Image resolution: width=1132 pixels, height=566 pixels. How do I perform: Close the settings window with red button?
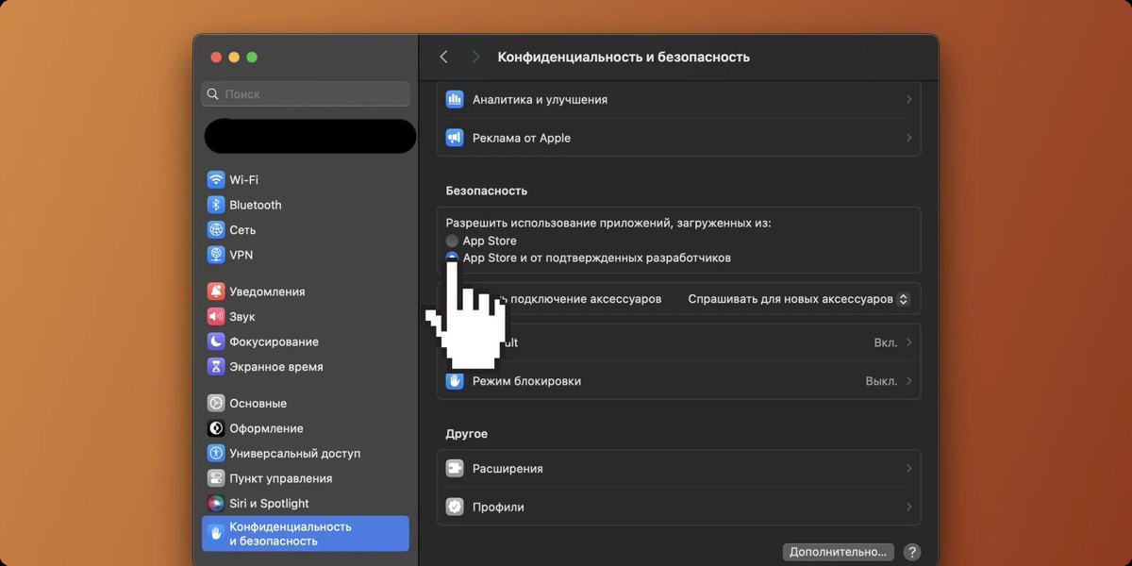click(x=216, y=58)
